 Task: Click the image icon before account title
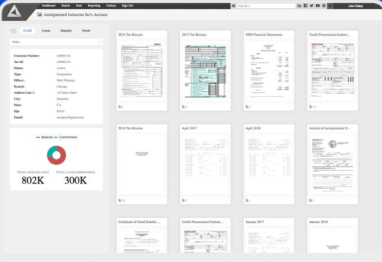(39, 15)
